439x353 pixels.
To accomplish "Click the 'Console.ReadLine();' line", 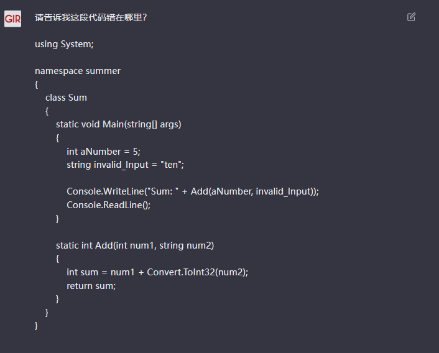I will 109,205.
